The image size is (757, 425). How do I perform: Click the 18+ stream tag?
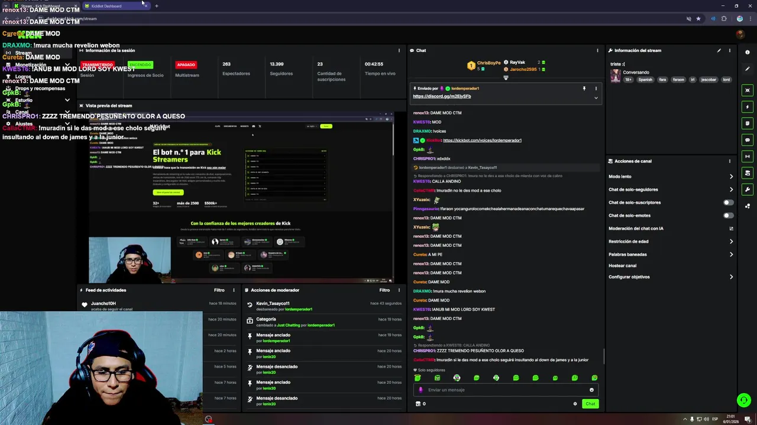628,80
